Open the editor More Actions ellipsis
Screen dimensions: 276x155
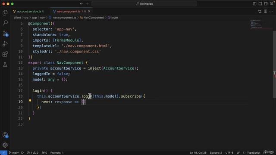click(271, 12)
